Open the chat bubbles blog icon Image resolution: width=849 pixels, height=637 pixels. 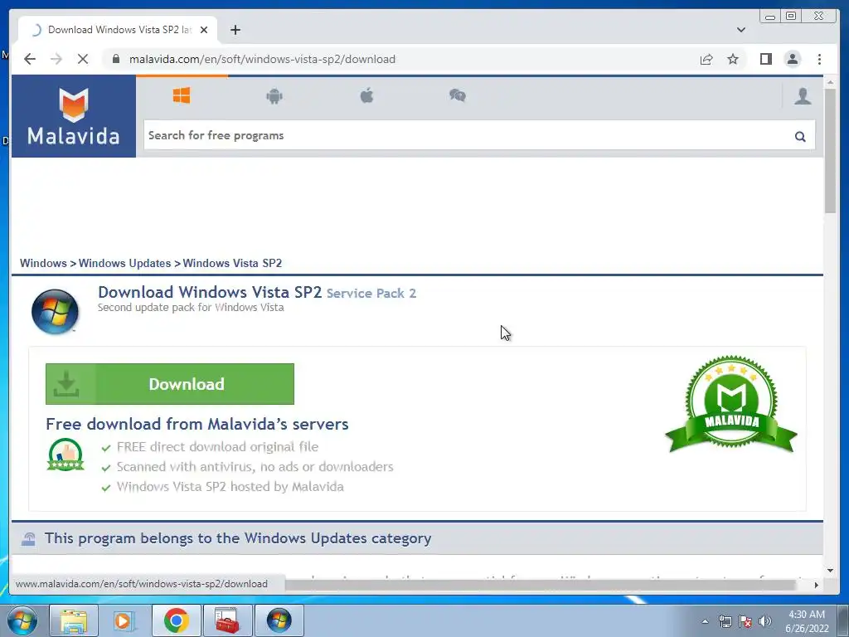coord(458,96)
